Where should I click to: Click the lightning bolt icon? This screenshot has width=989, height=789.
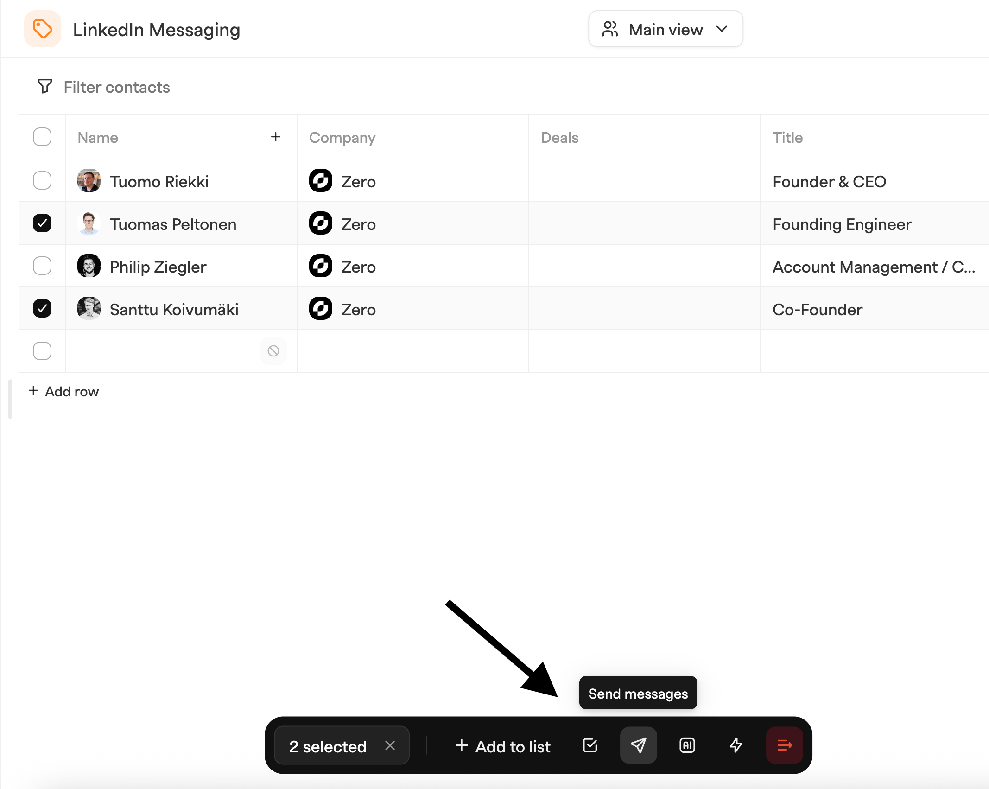[x=736, y=745]
